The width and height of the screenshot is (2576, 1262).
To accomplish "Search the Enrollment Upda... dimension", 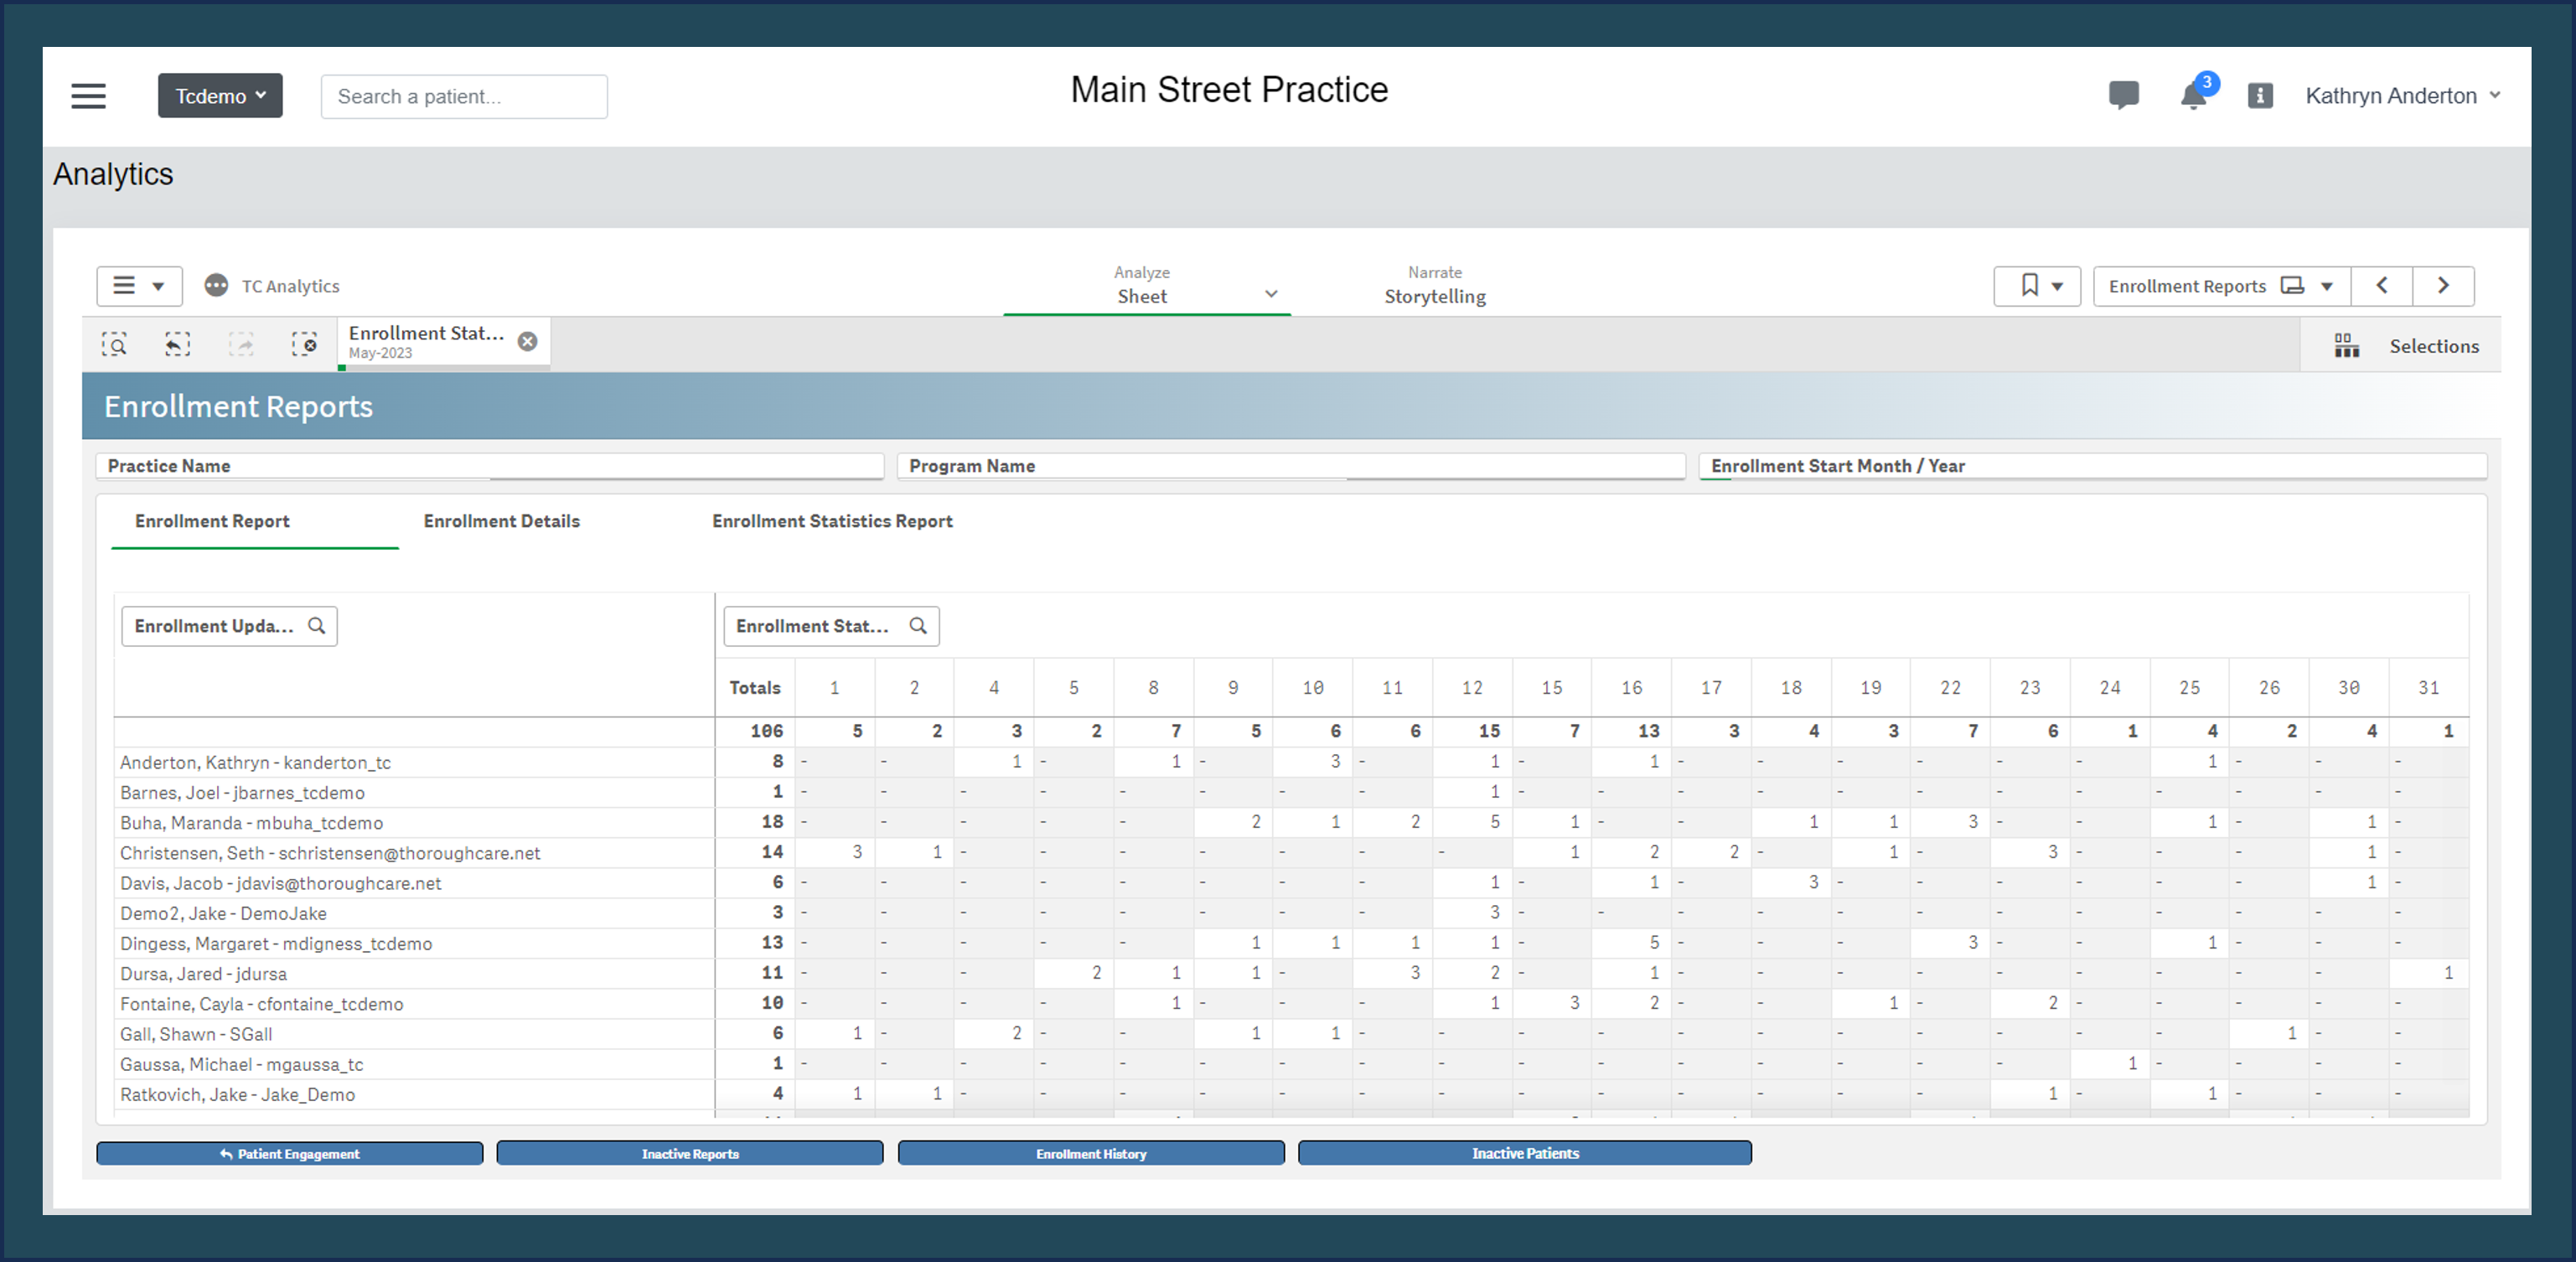I will [x=317, y=626].
